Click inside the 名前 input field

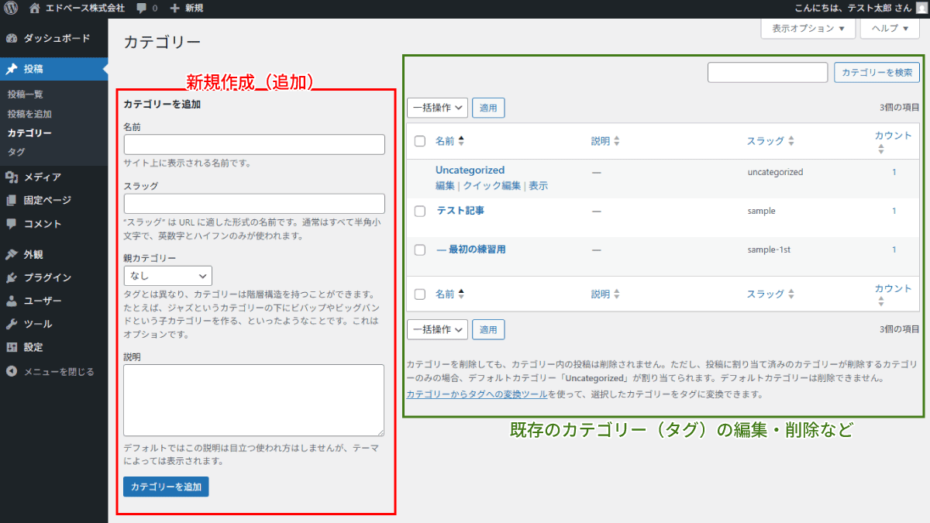tap(254, 144)
